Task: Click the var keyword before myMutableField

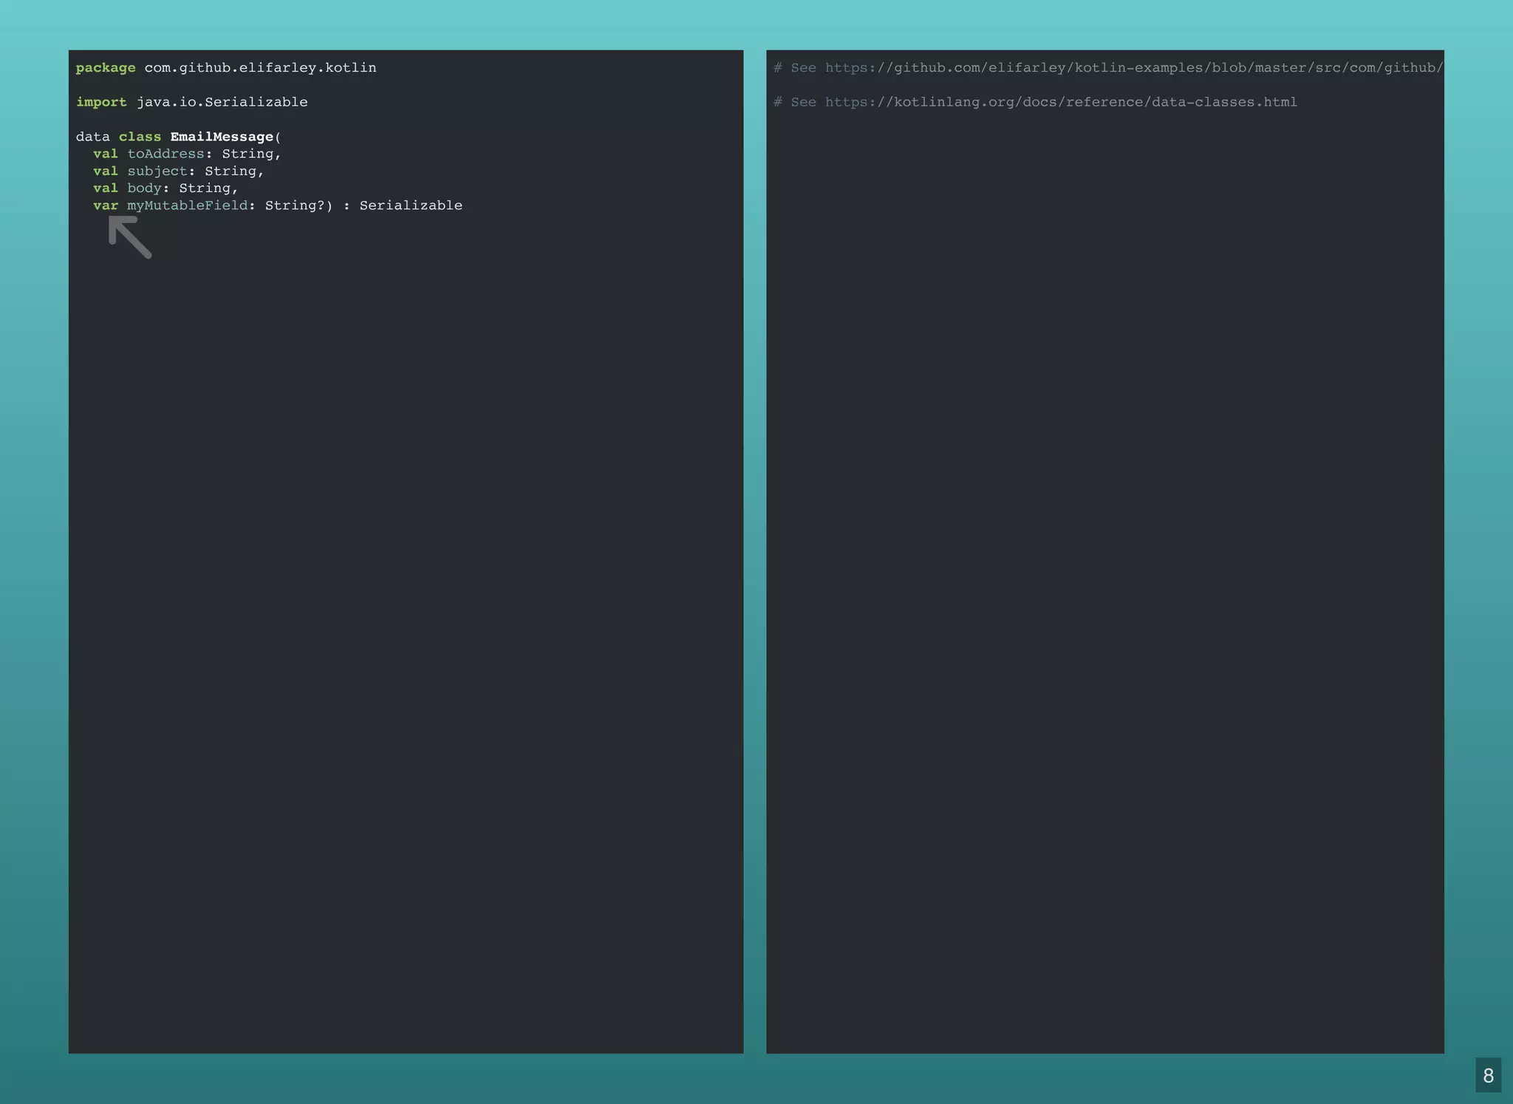Action: pos(106,205)
